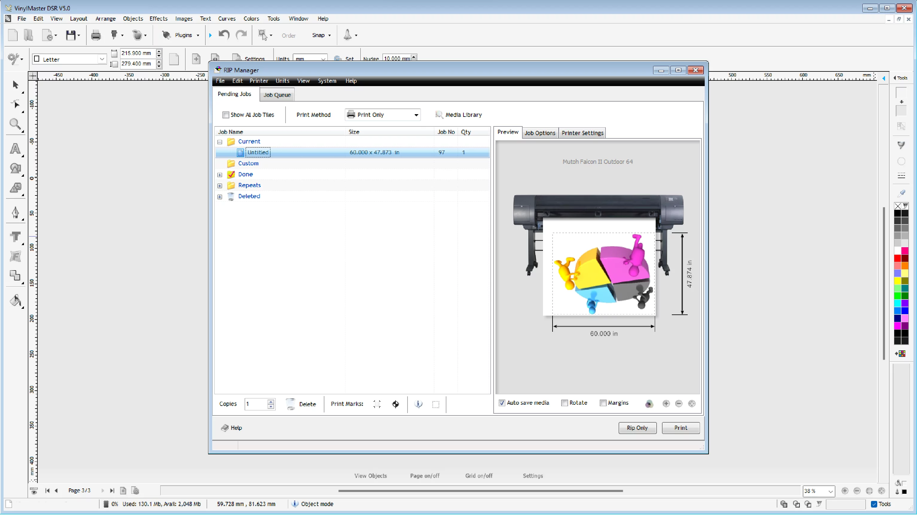Open the 38 % zoom level dropdown

(x=818, y=491)
